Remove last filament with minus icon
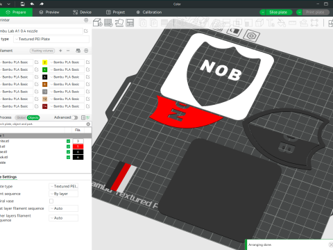 click(x=68, y=51)
